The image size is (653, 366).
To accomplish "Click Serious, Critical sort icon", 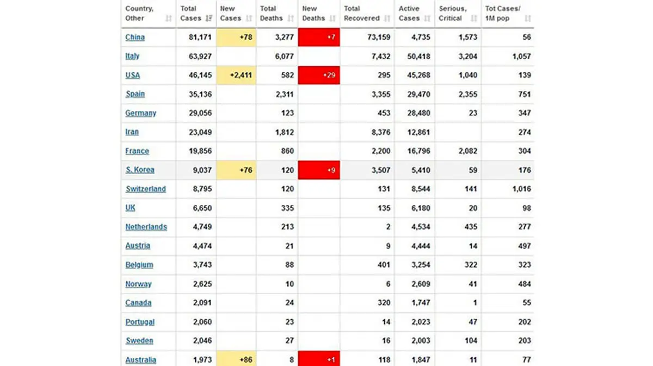I will (474, 18).
